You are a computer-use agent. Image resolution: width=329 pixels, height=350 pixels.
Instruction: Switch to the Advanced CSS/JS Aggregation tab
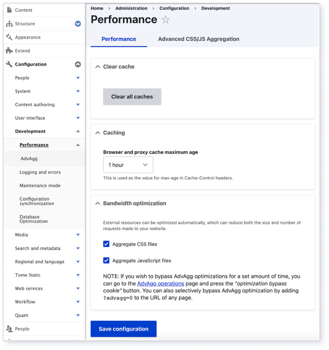click(198, 39)
